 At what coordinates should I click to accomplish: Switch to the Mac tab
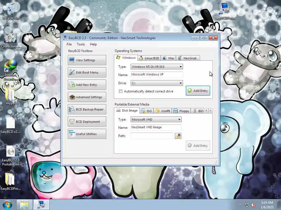tap(168, 58)
